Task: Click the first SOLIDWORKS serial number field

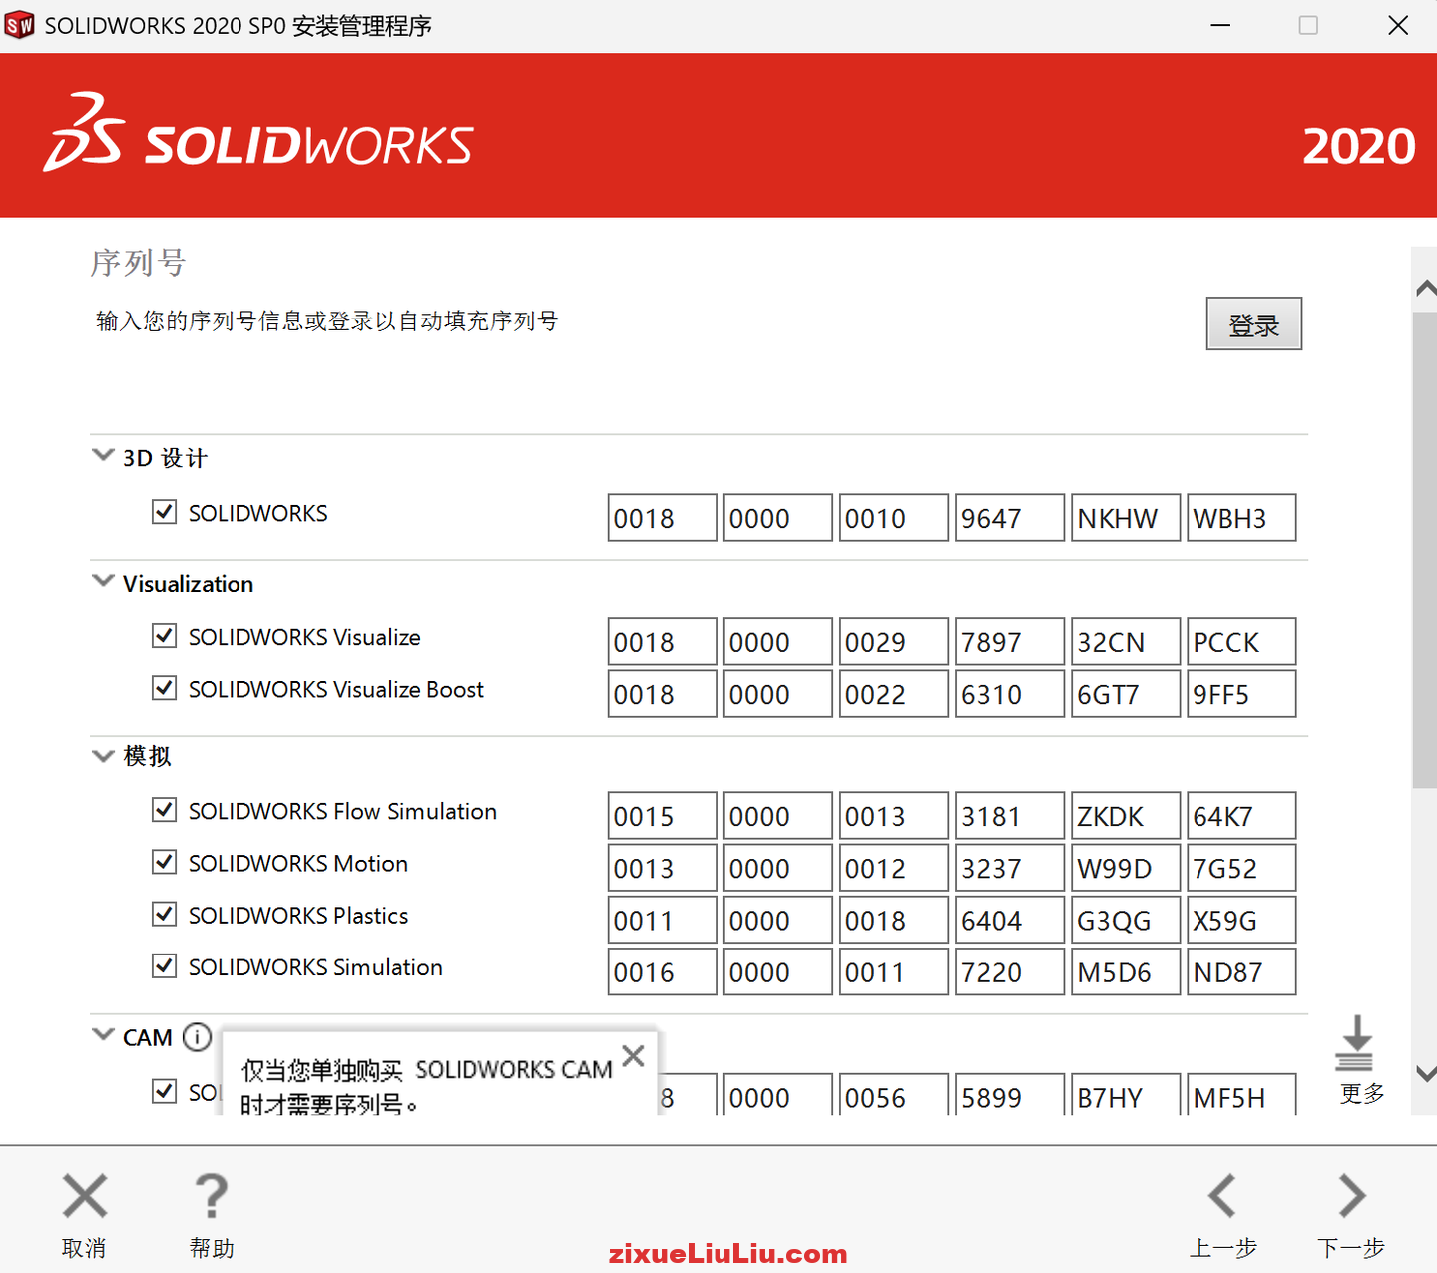Action: (x=662, y=517)
